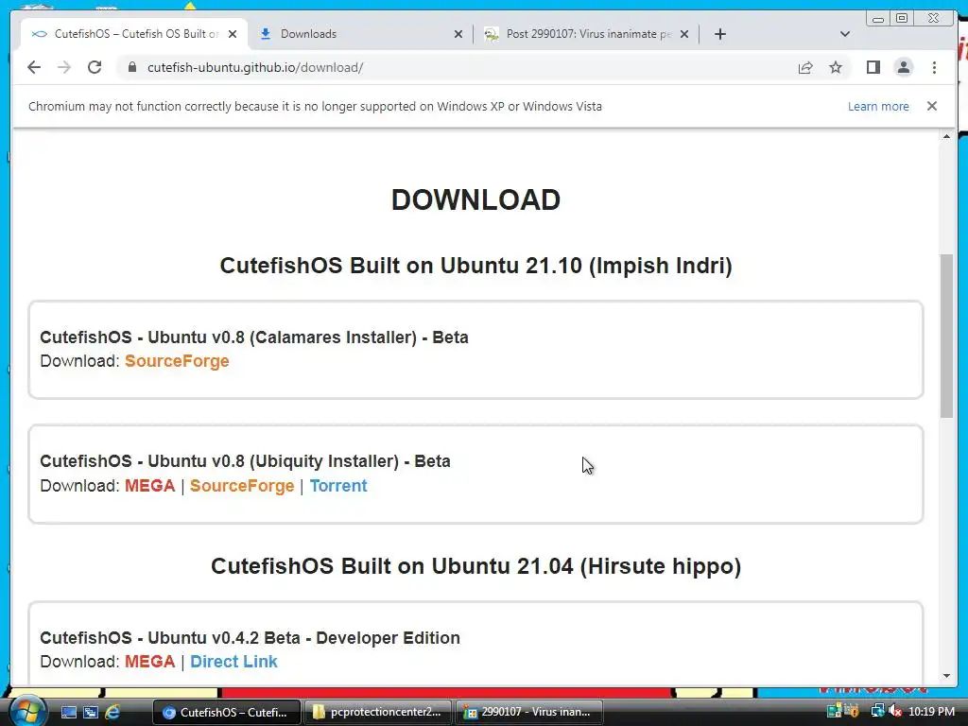This screenshot has height=726, width=968.
Task: Expand the tab search dropdown arrow
Action: tap(845, 34)
